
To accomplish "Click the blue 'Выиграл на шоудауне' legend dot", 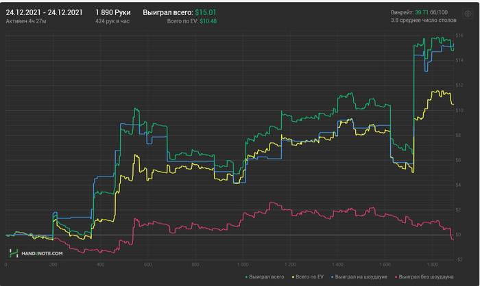I will tap(333, 277).
